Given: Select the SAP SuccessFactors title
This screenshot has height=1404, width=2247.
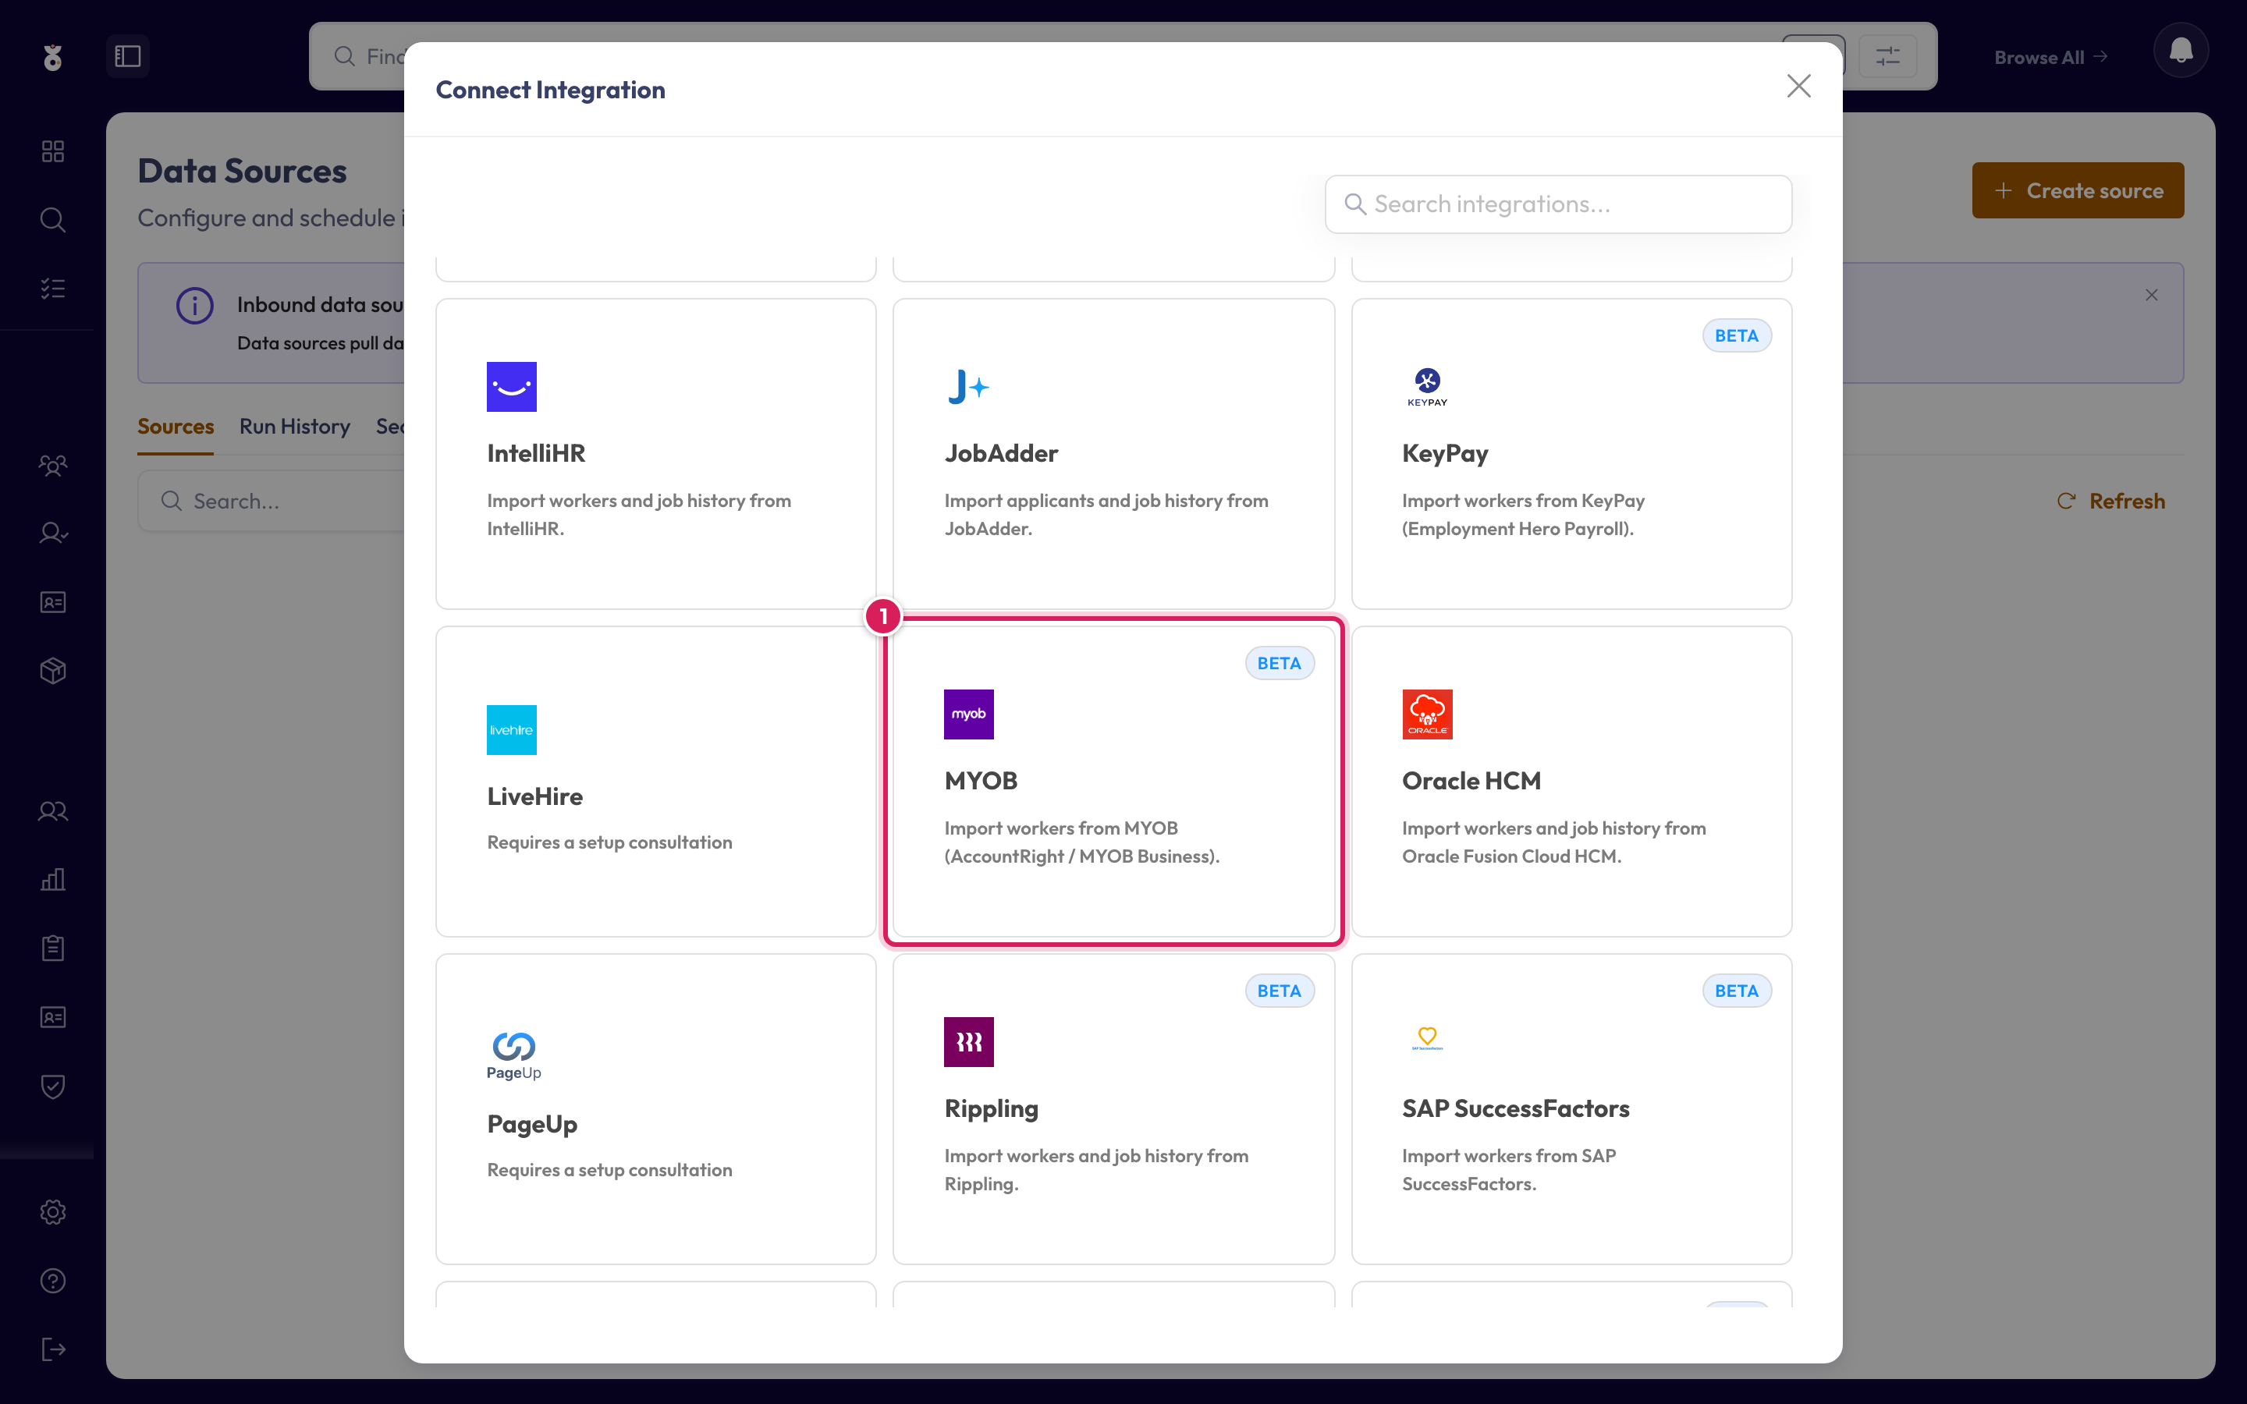Looking at the screenshot, I should (x=1515, y=1108).
